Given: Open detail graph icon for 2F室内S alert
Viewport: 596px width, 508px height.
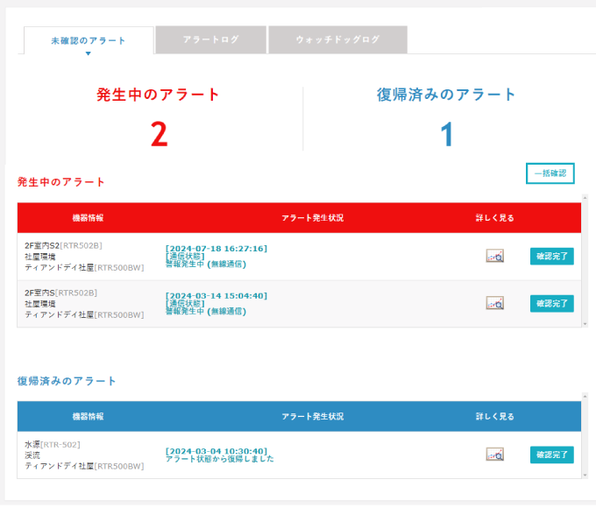Looking at the screenshot, I should coord(495,303).
